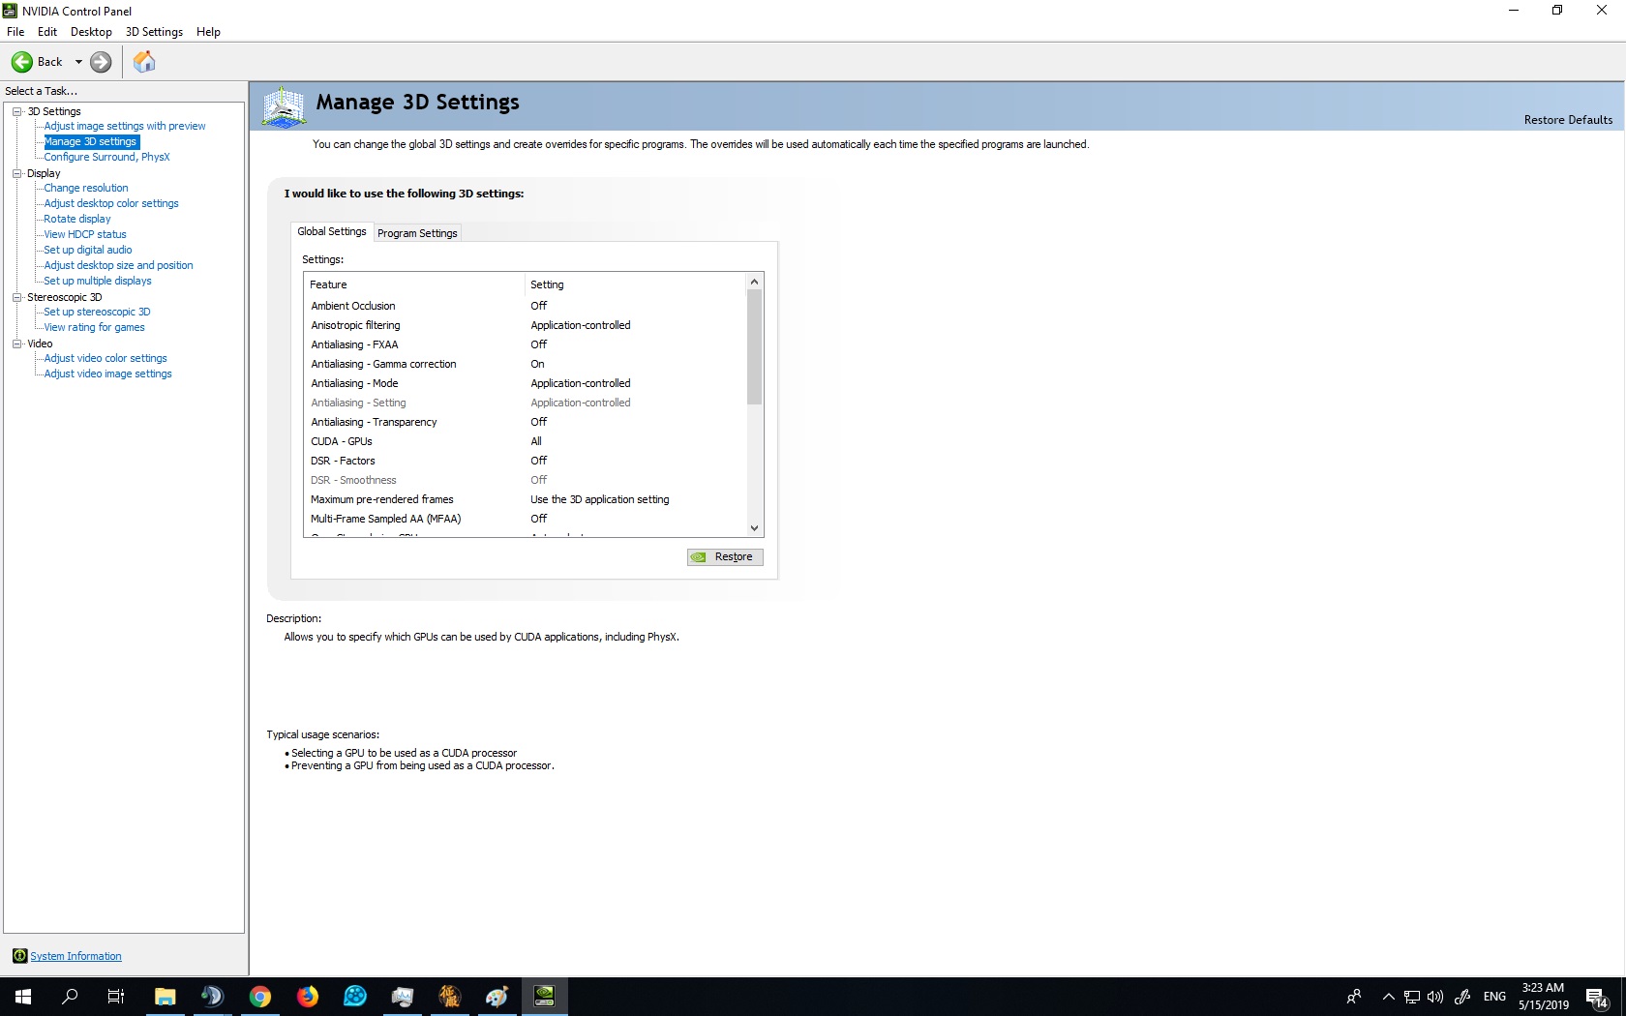Screen dimensions: 1626x1016
Task: Click the System Information icon
Action: point(19,956)
